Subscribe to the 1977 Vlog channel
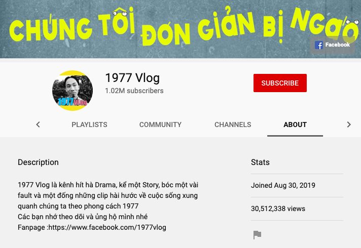The image size is (361, 248). (x=280, y=83)
